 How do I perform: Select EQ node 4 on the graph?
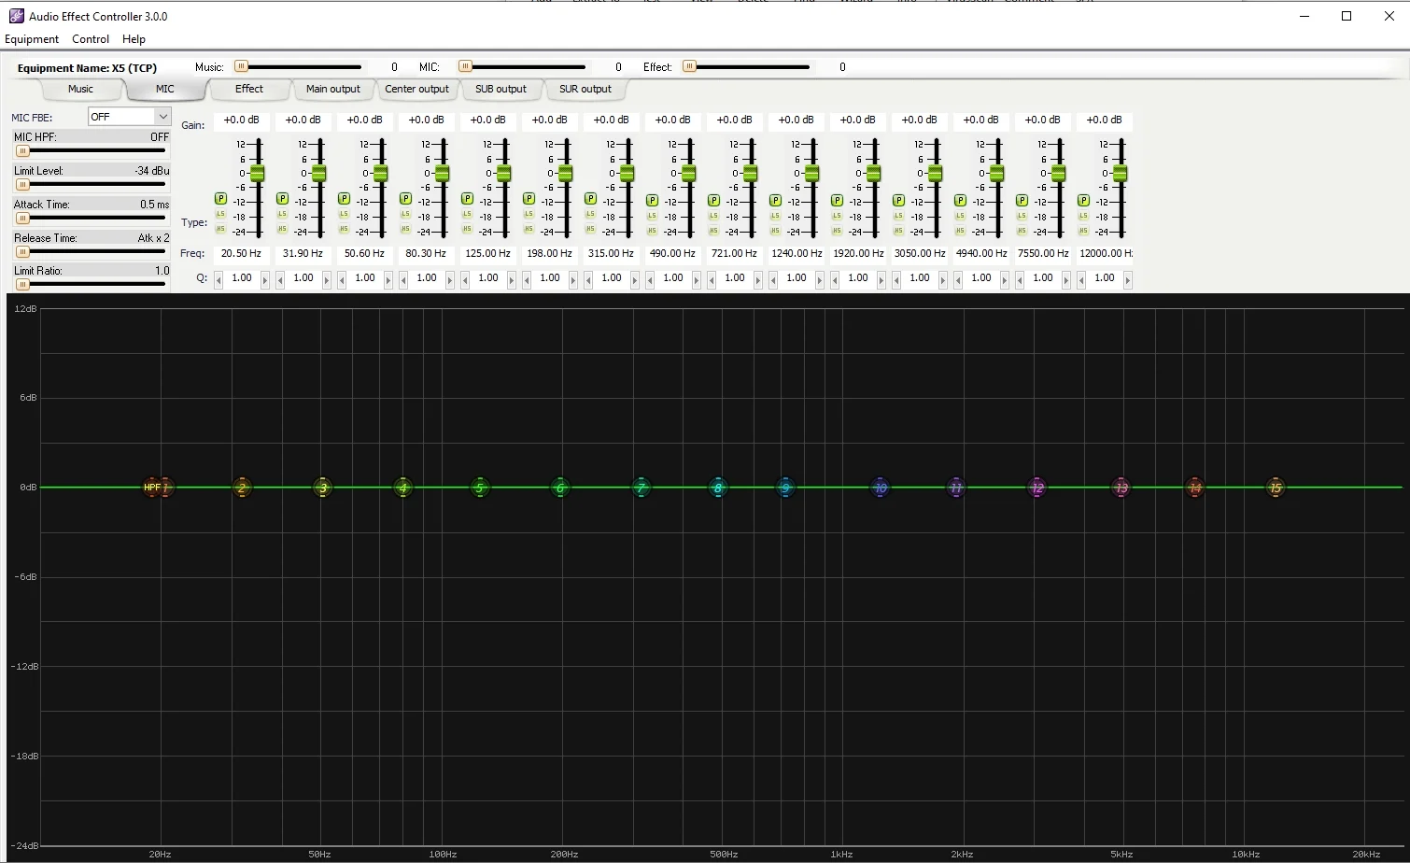[403, 488]
